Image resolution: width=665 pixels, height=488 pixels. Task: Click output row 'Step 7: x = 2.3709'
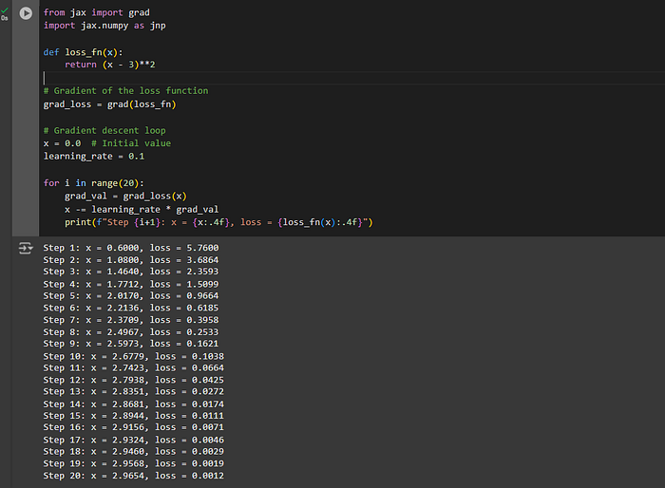click(x=131, y=320)
